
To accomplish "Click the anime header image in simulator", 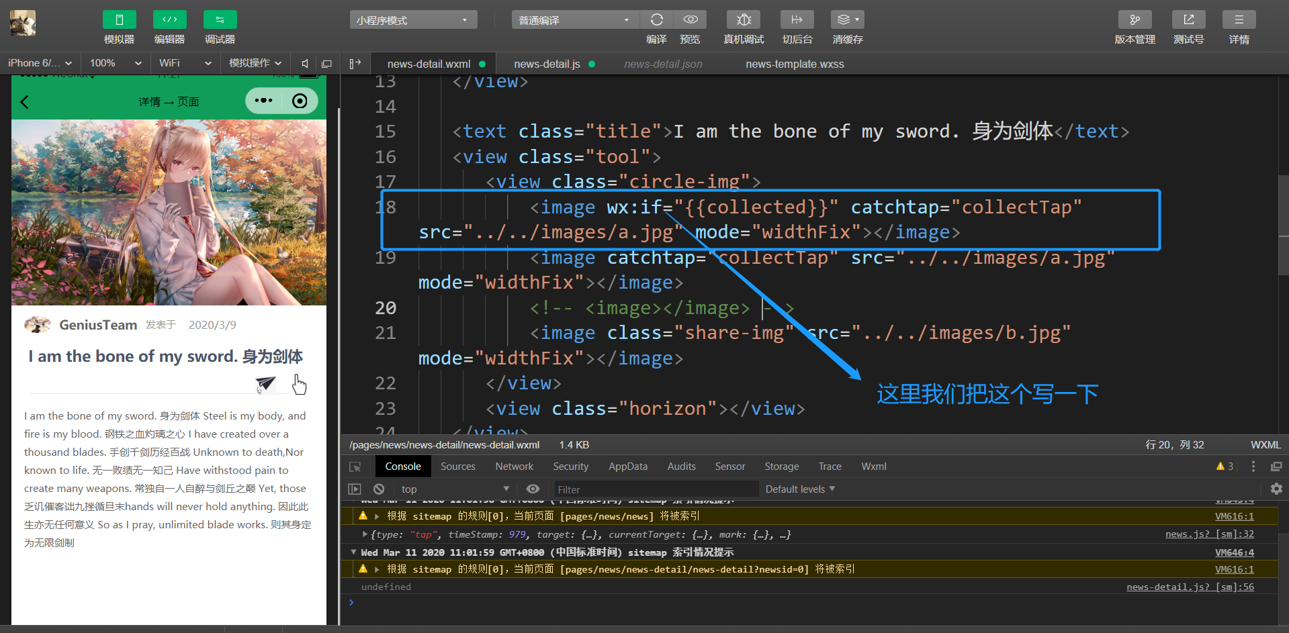I will (x=169, y=212).
